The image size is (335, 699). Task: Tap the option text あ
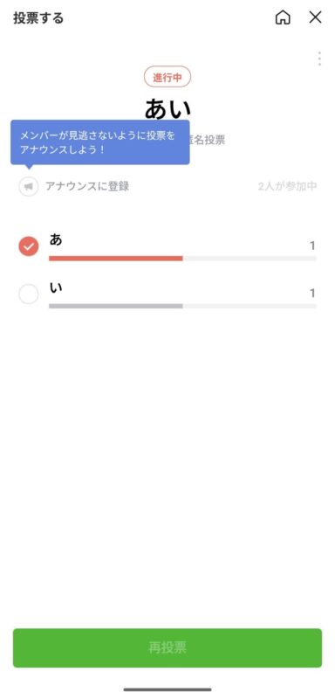(56, 239)
